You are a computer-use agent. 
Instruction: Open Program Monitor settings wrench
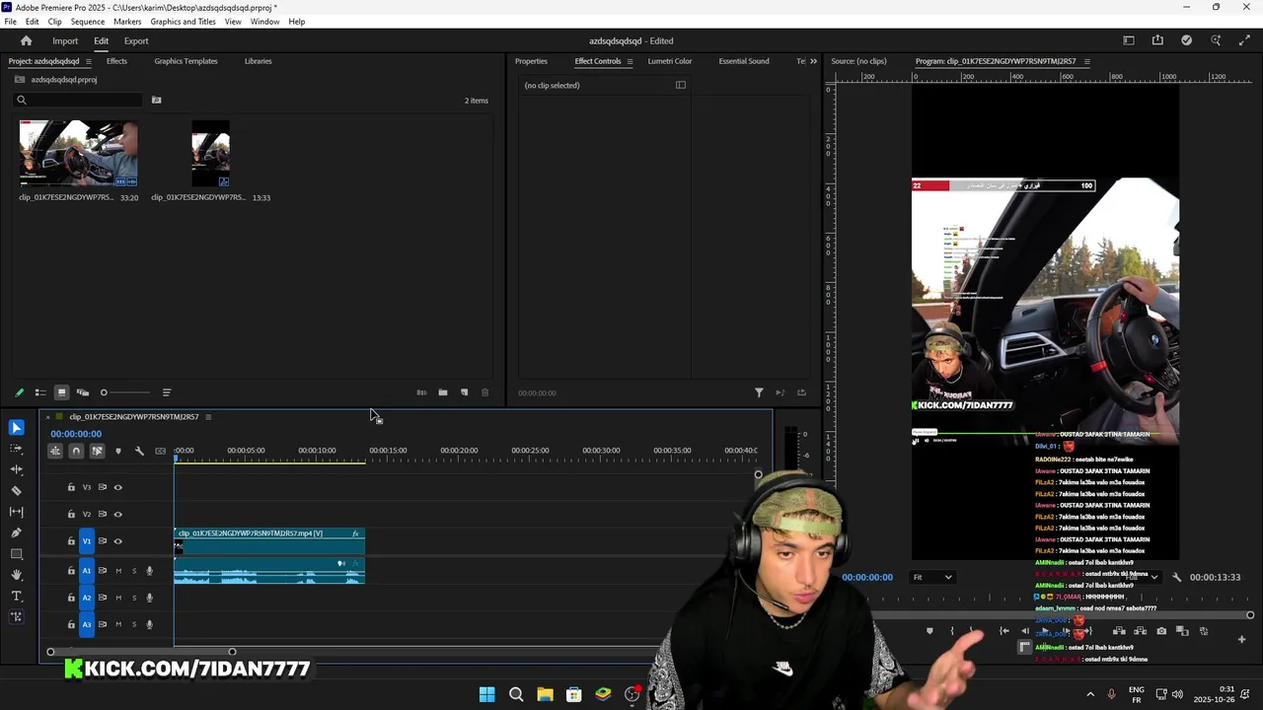[x=1176, y=577]
